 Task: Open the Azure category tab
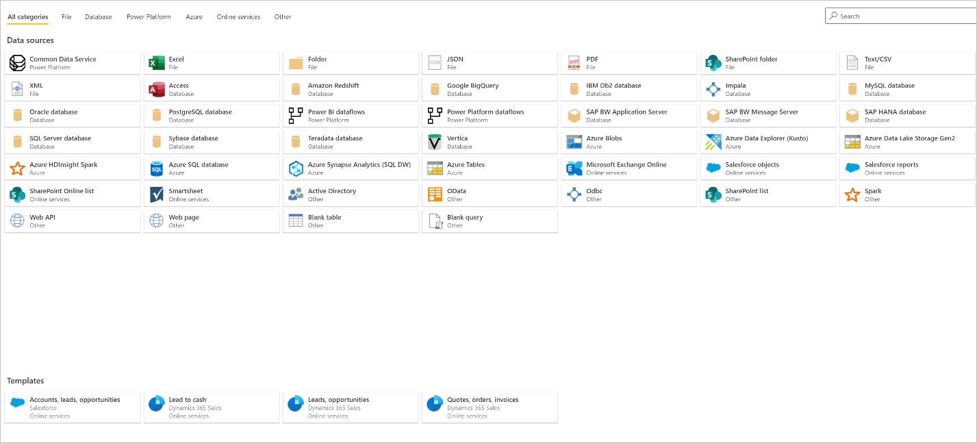click(x=194, y=17)
